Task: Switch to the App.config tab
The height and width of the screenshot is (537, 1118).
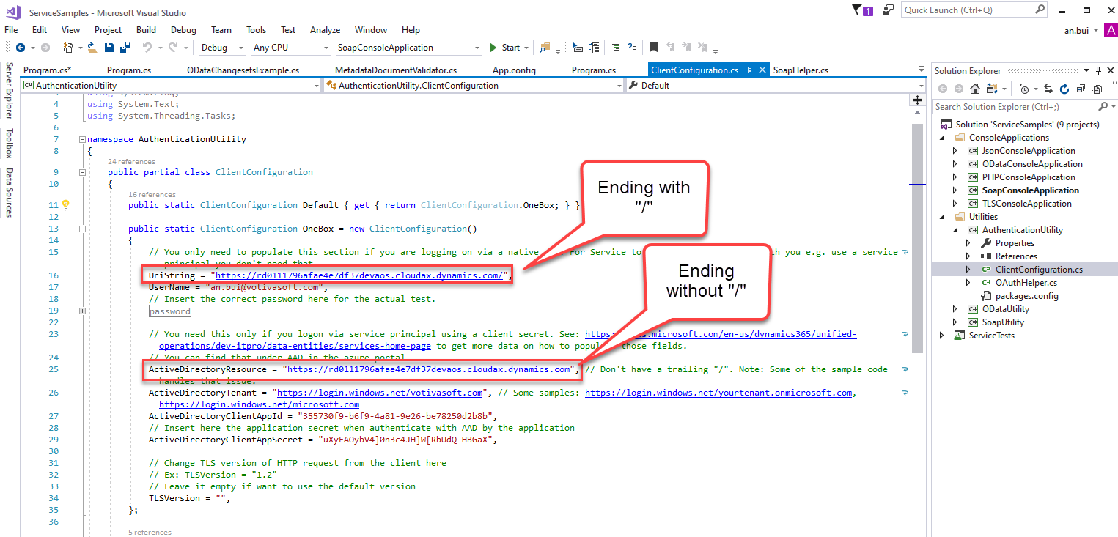Action: 514,70
